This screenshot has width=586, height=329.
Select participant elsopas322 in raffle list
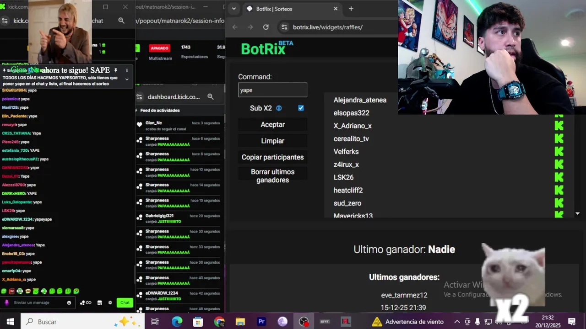(351, 113)
